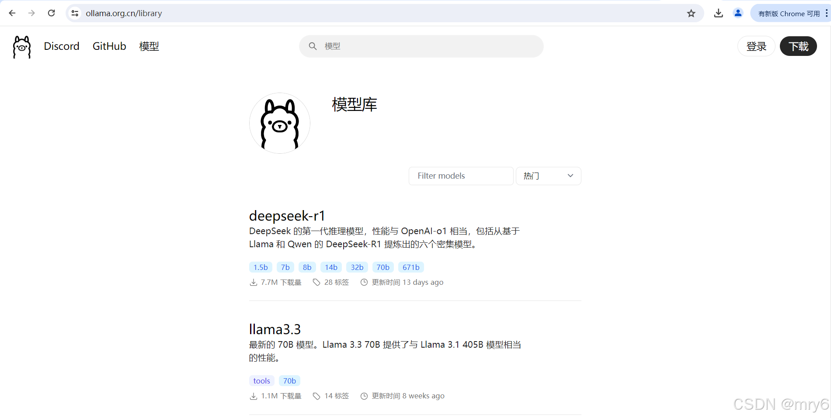Viewport: 831px width, 418px height.
Task: Click the download icon beside 7.7M 下载量
Action: coord(253,283)
